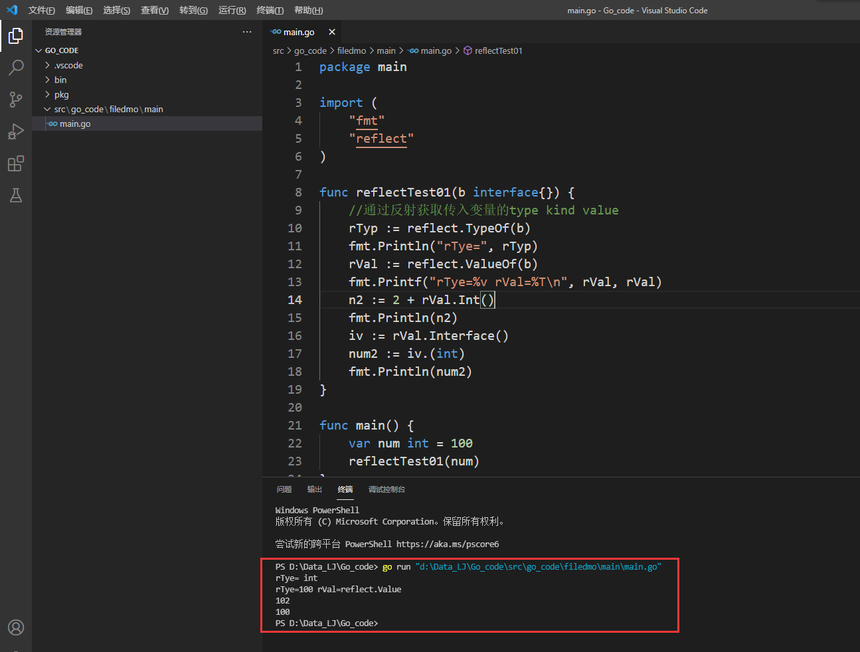The width and height of the screenshot is (860, 652).
Task: Click the reflectTest01 symbol icon in breadcrumb
Action: click(x=468, y=50)
